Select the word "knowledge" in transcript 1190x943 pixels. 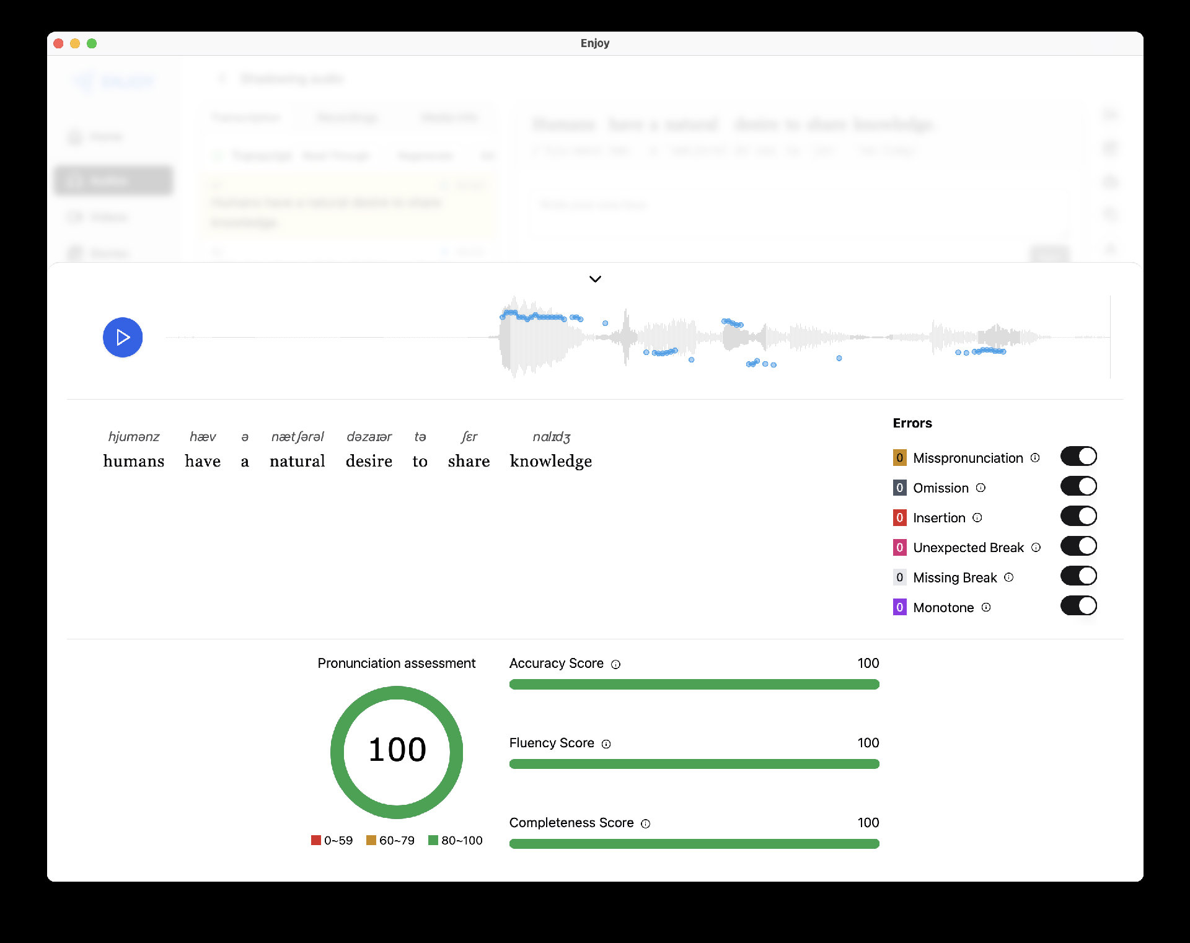coord(550,461)
